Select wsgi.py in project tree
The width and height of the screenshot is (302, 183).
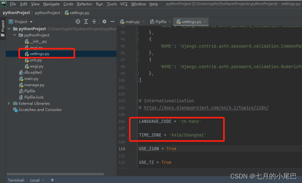34,66
